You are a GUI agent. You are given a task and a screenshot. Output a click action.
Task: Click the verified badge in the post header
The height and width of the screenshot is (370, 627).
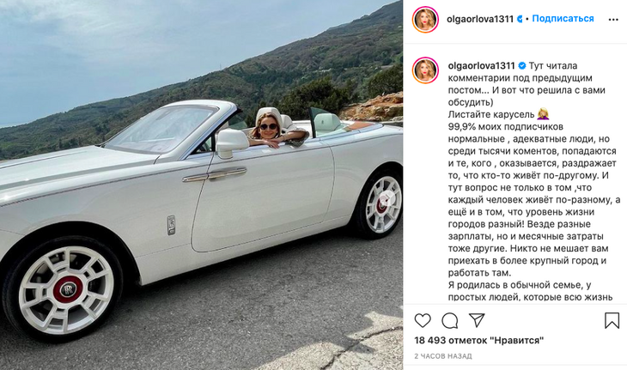click(520, 19)
